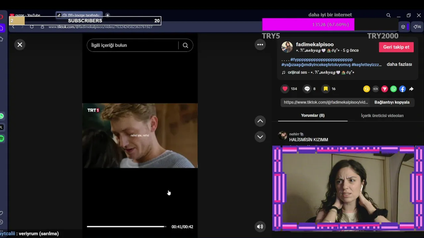This screenshot has height=238, width=424.
Task: Click the '16' bookmark count
Action: click(x=334, y=89)
